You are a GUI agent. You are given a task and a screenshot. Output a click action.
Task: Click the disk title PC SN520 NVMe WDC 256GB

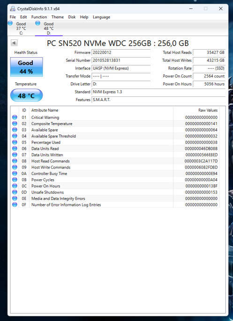point(118,43)
